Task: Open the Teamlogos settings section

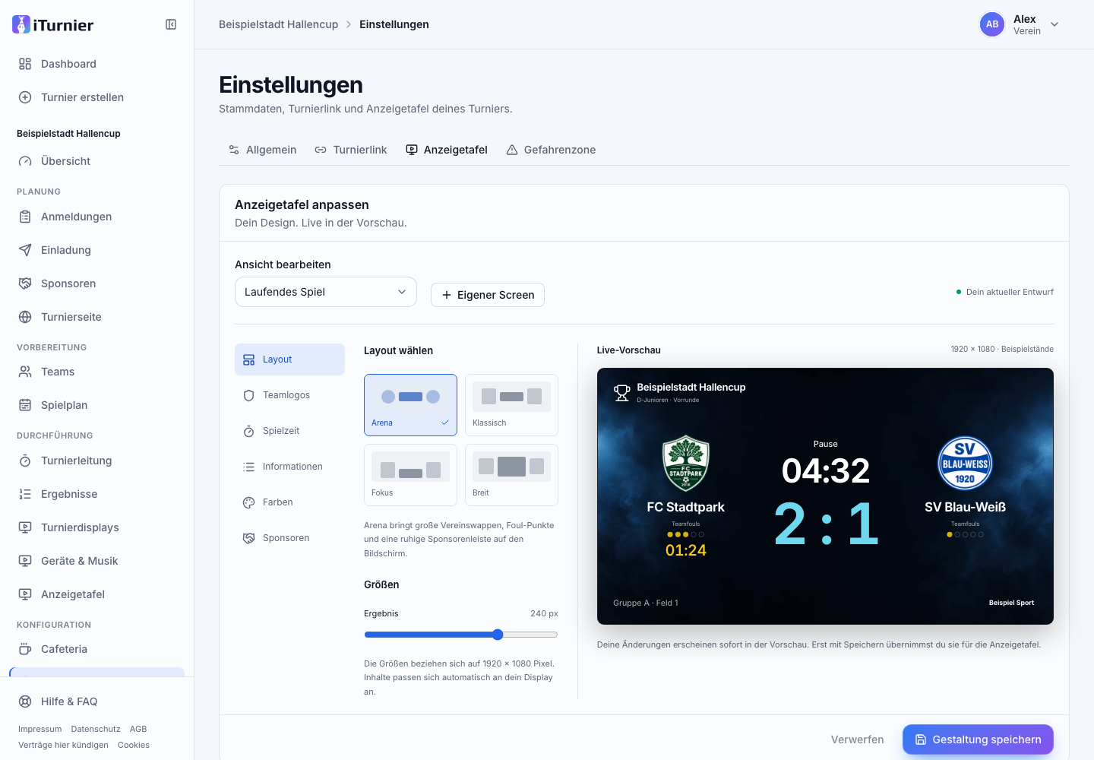Action: [x=289, y=395]
